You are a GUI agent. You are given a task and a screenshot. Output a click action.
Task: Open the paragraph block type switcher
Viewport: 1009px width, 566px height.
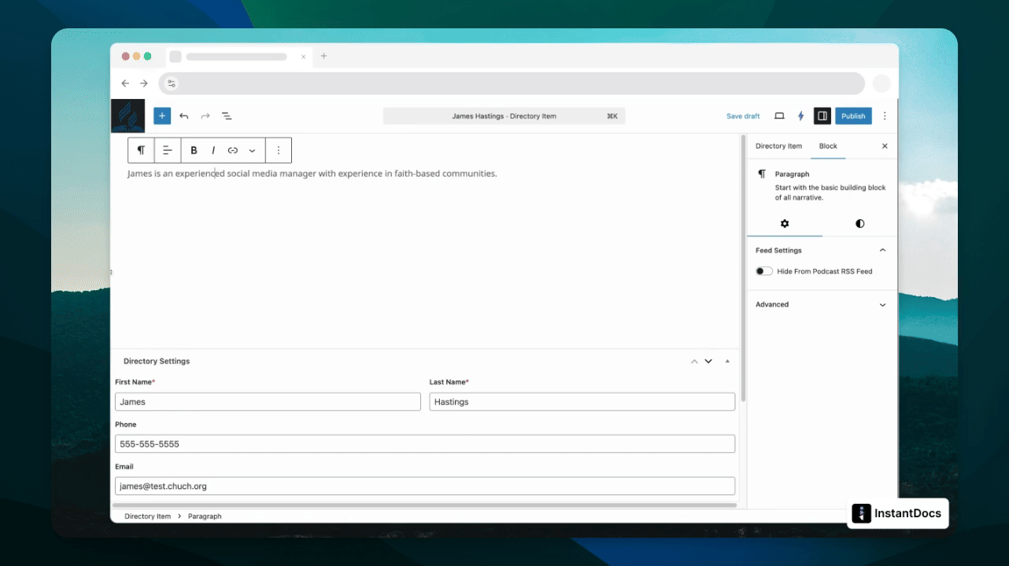(142, 150)
